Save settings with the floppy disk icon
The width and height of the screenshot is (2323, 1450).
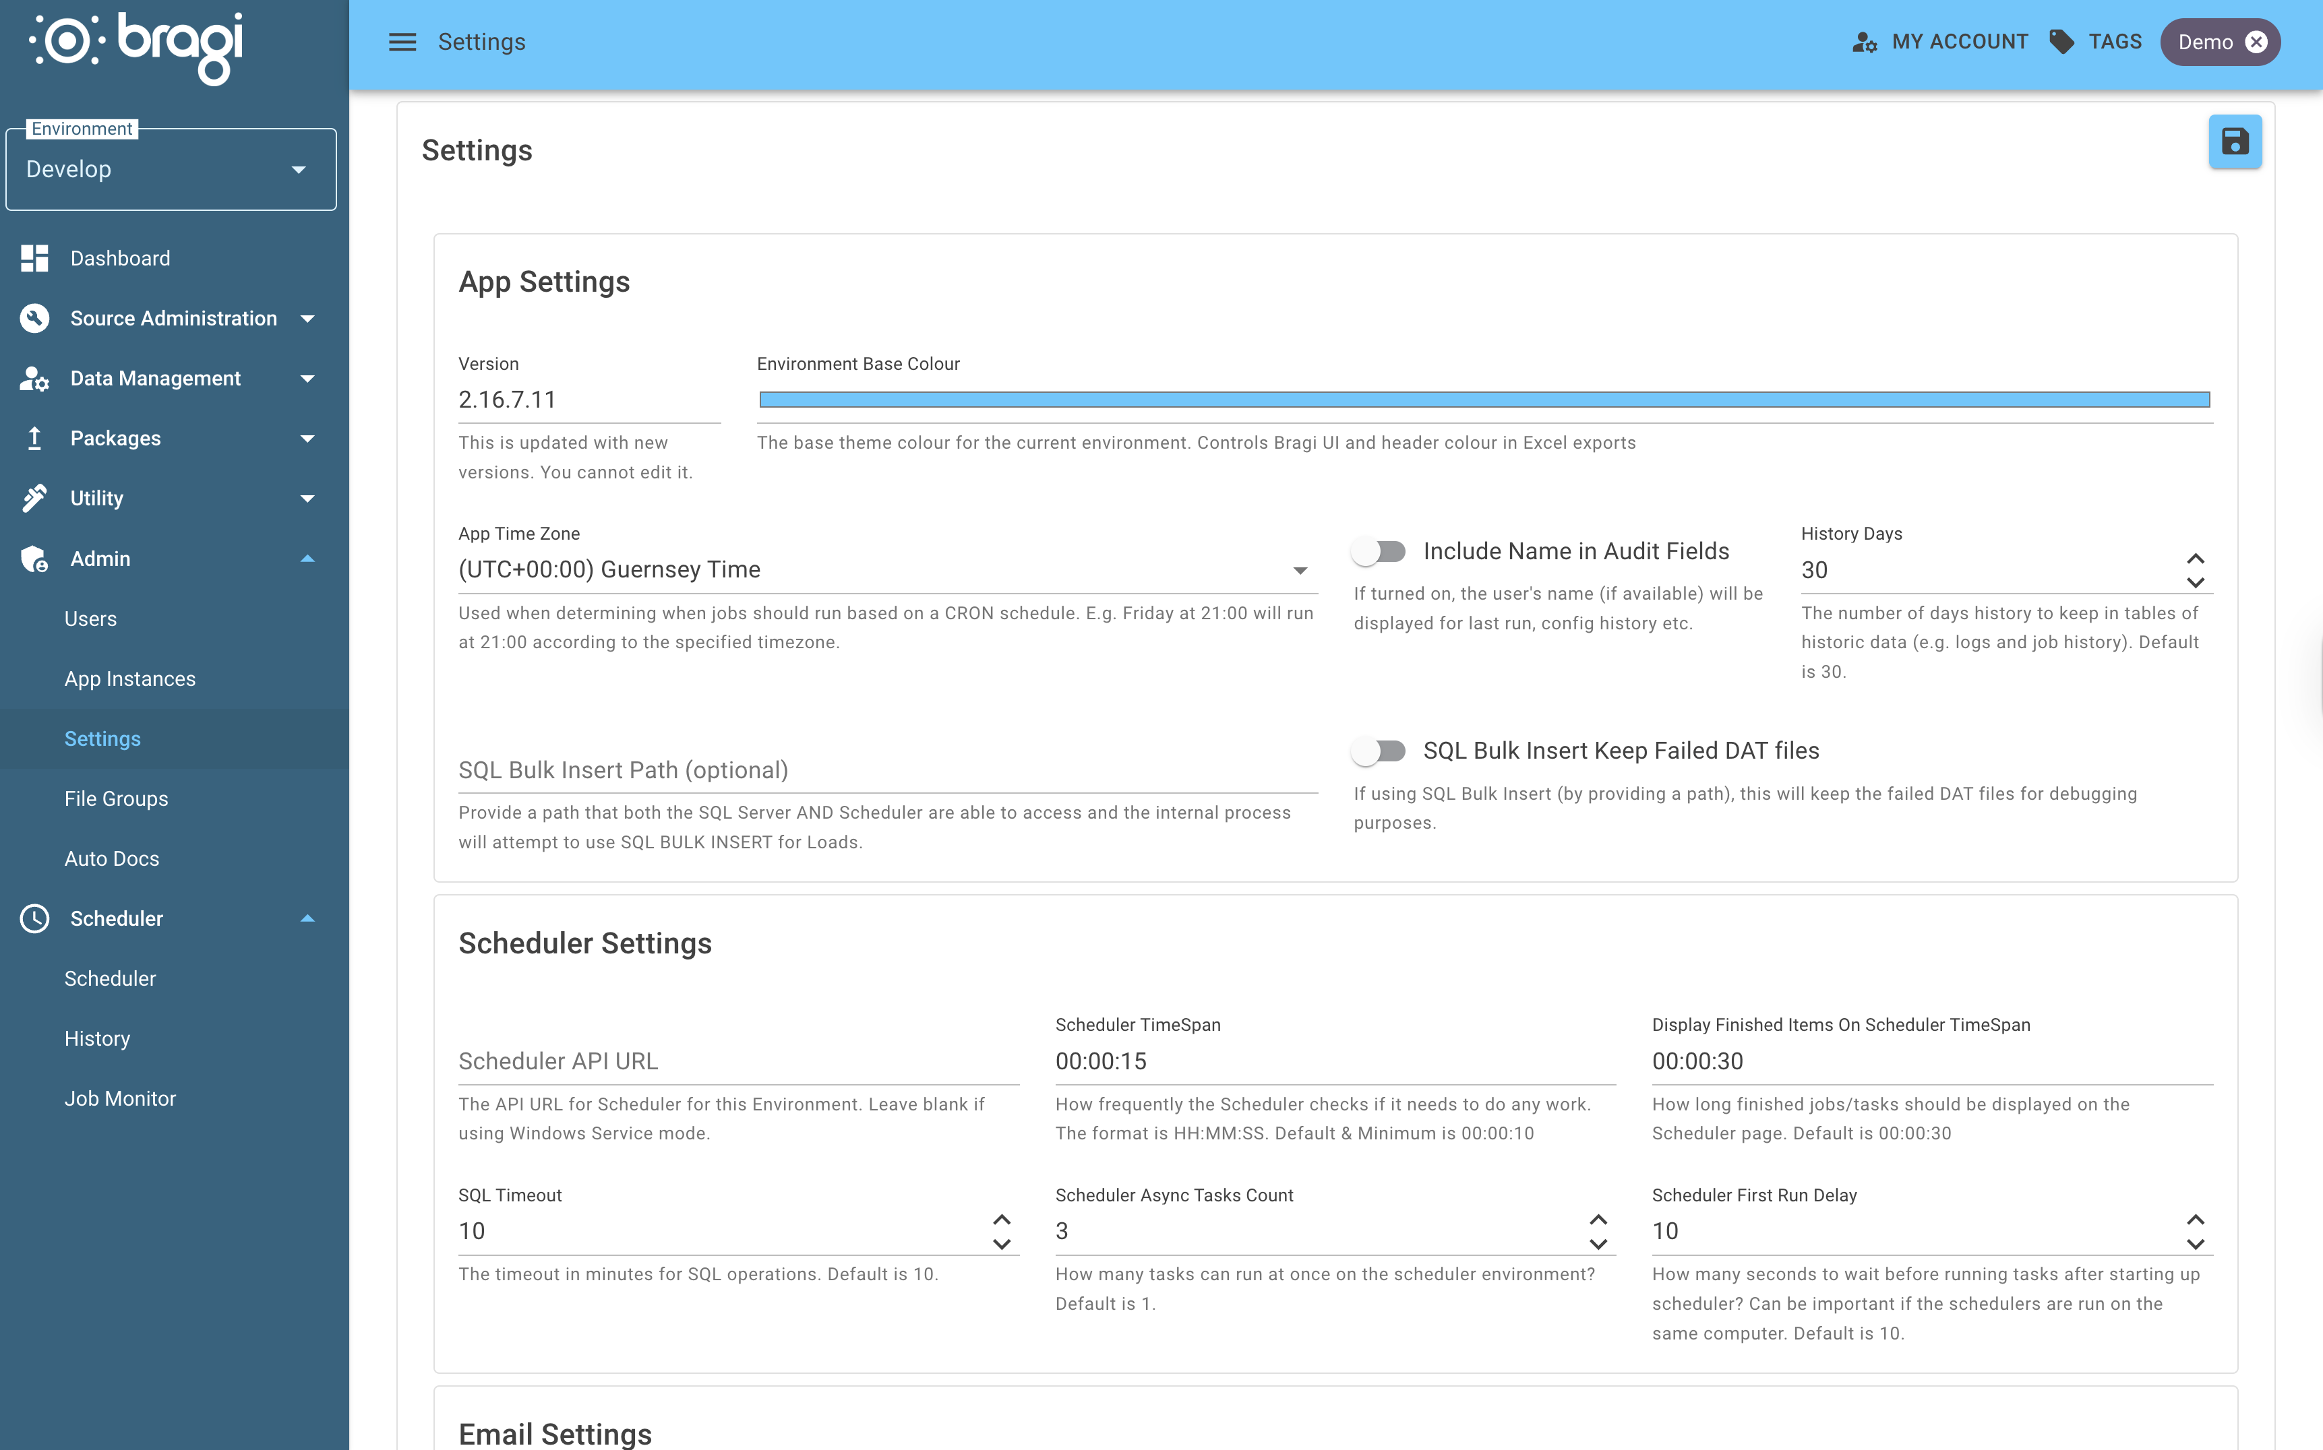pyautogui.click(x=2235, y=142)
